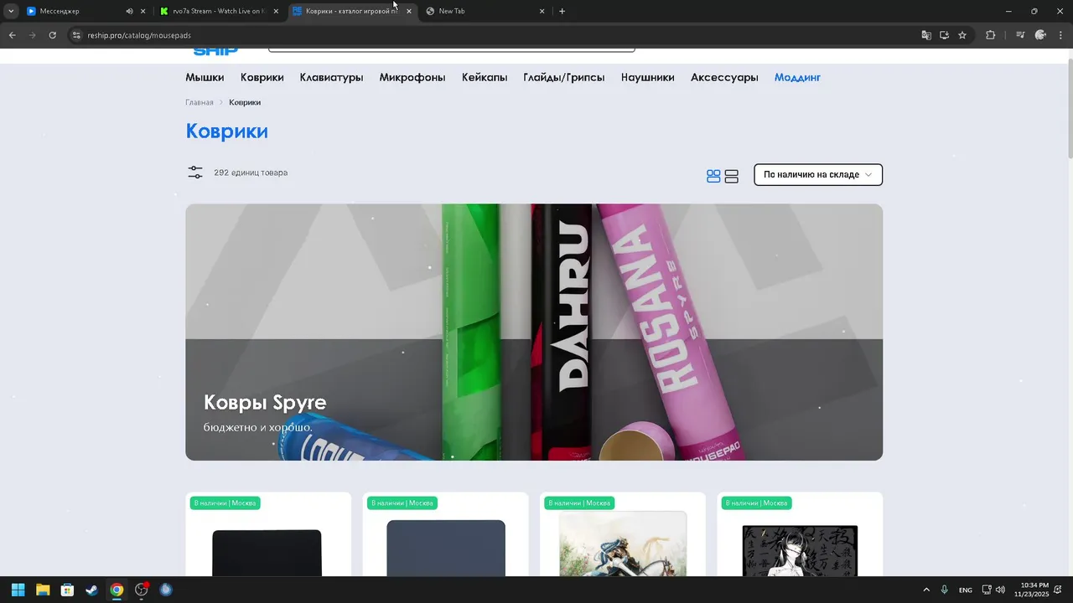The height and width of the screenshot is (603, 1073).
Task: Open the volume control in tray
Action: [1000, 590]
